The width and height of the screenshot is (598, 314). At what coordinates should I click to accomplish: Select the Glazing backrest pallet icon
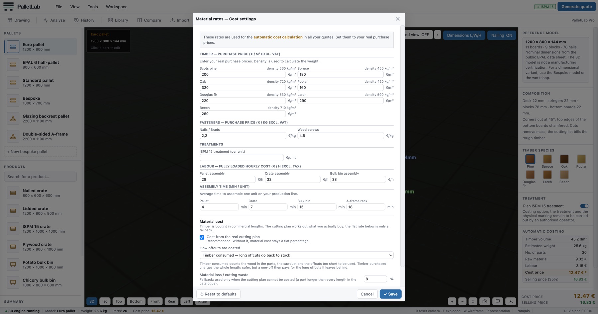[x=13, y=118]
